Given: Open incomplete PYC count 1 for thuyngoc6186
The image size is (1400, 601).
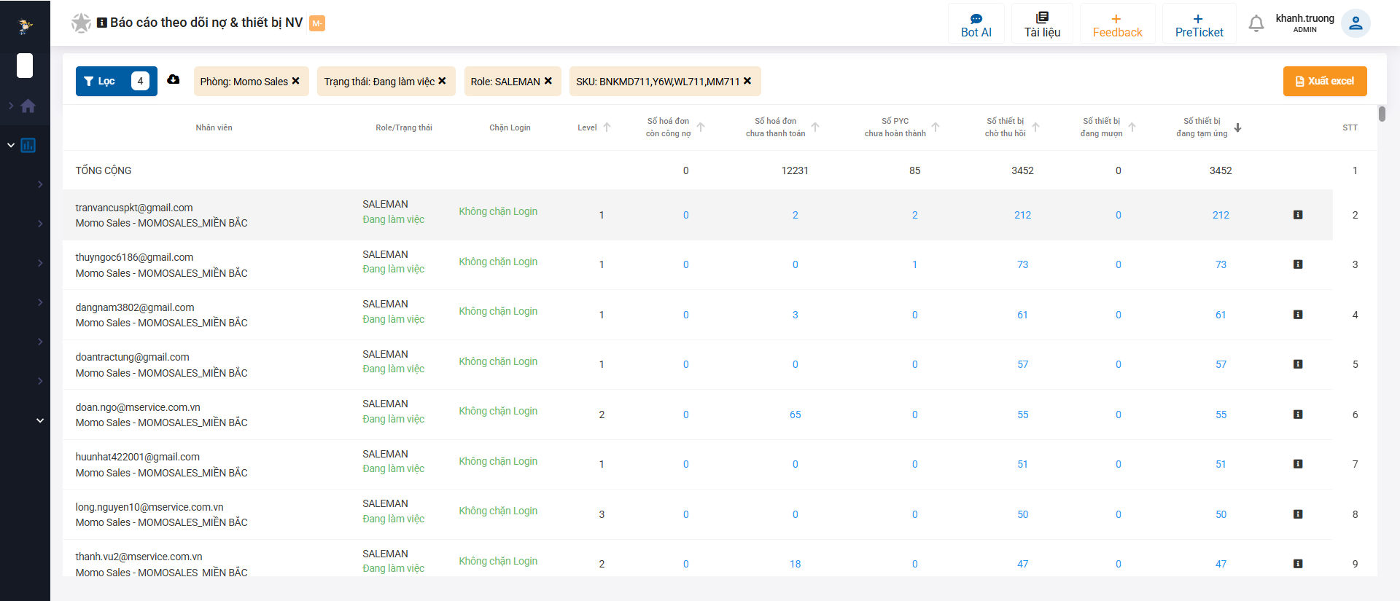Looking at the screenshot, I should (x=914, y=264).
